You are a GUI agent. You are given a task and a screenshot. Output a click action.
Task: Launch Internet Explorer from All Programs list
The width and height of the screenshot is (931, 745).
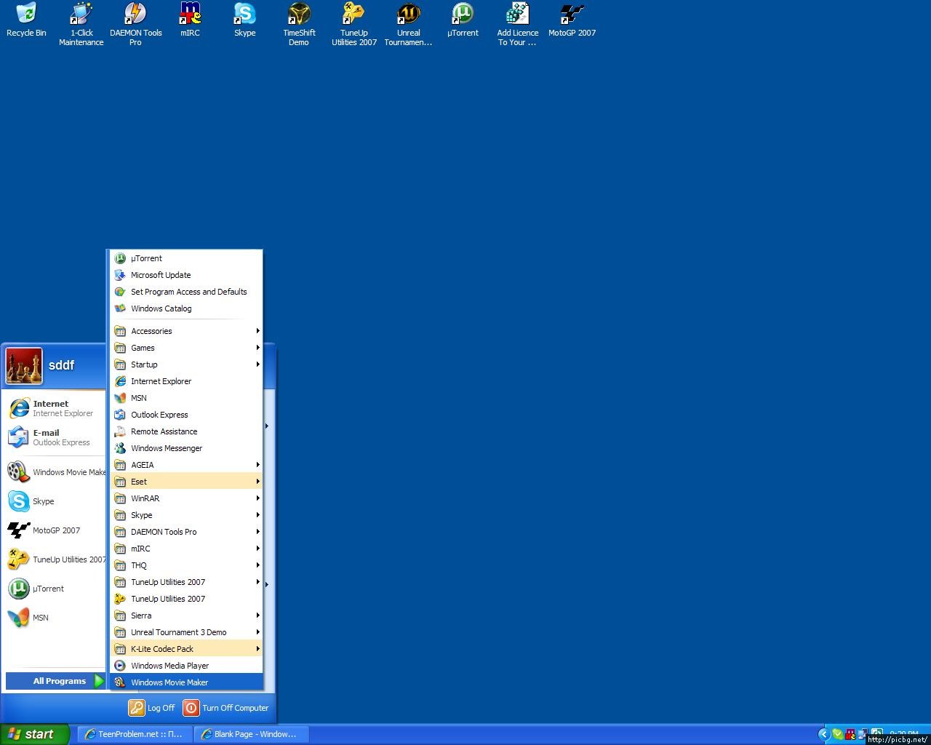pos(186,381)
